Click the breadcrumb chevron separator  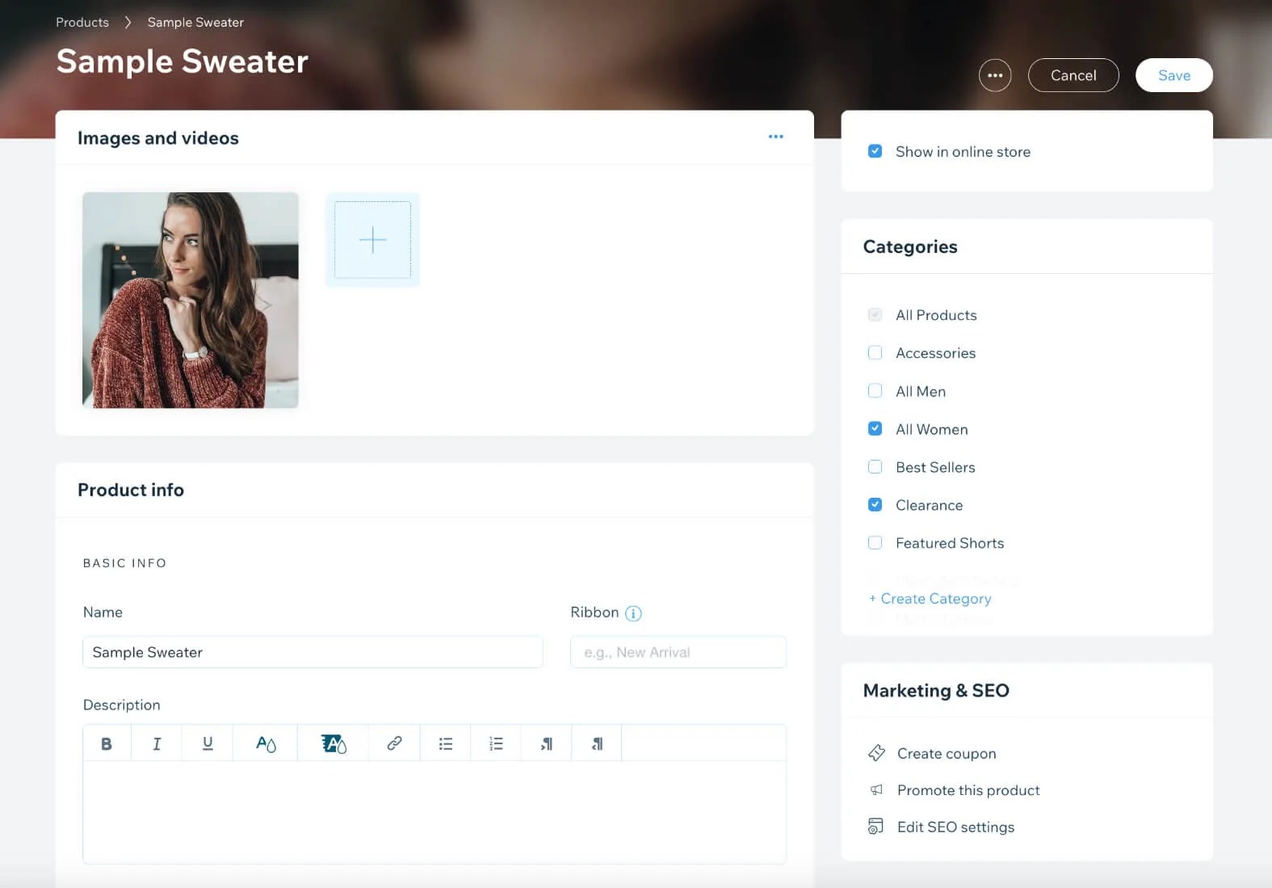click(x=128, y=23)
